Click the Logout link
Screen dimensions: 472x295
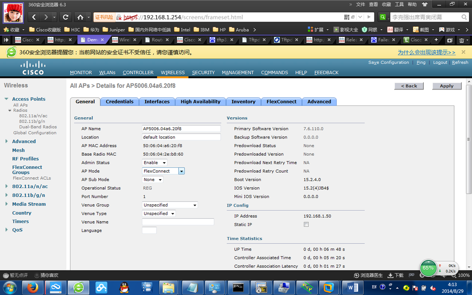pyautogui.click(x=440, y=62)
